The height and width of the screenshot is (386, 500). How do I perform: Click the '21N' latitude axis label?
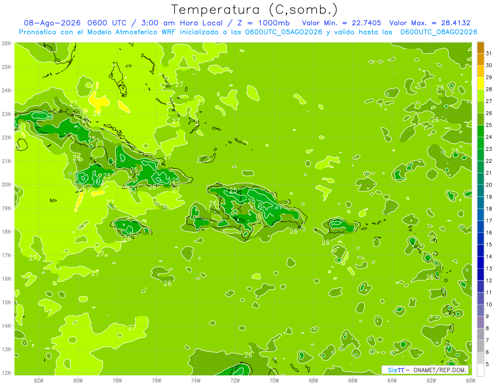pos(6,161)
